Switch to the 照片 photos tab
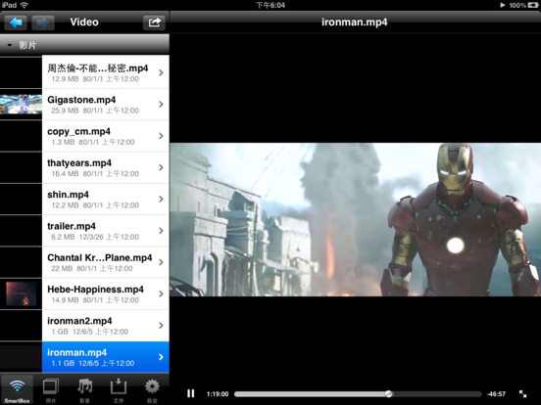 pyautogui.click(x=51, y=390)
